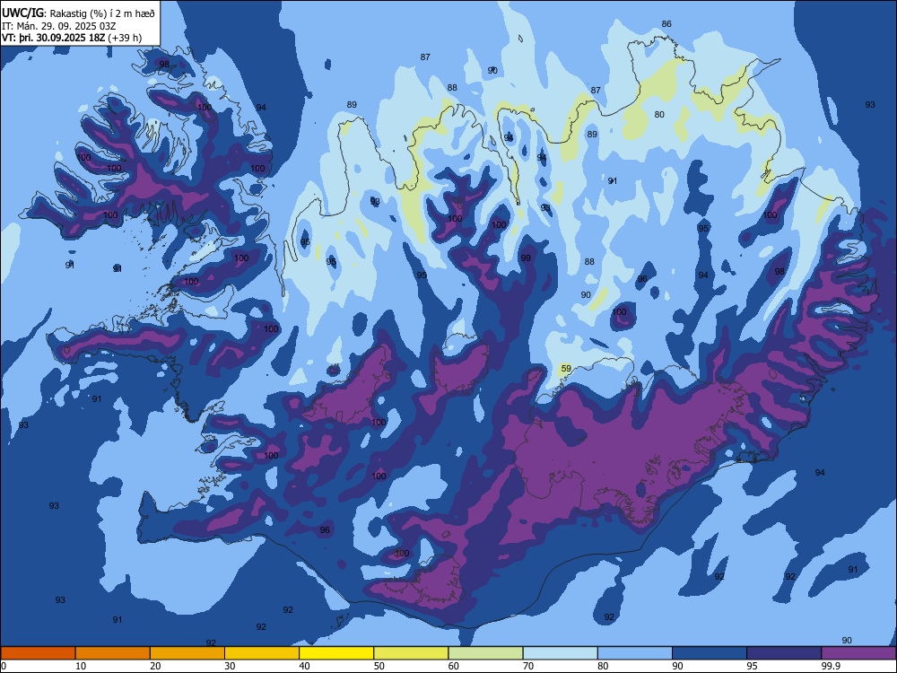Click the '59' humidity value on the map
The image size is (897, 673).
click(566, 369)
